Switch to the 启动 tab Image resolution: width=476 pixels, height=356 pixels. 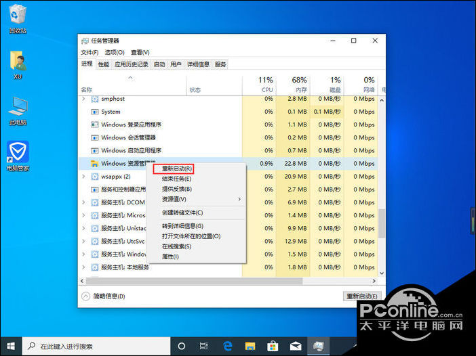(159, 64)
